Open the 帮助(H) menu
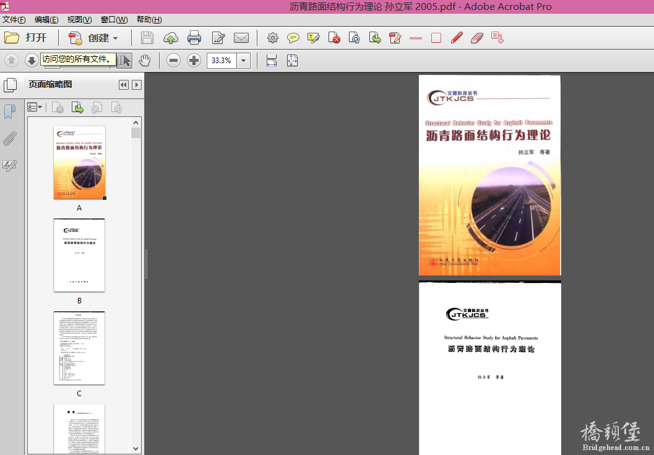 [149, 20]
